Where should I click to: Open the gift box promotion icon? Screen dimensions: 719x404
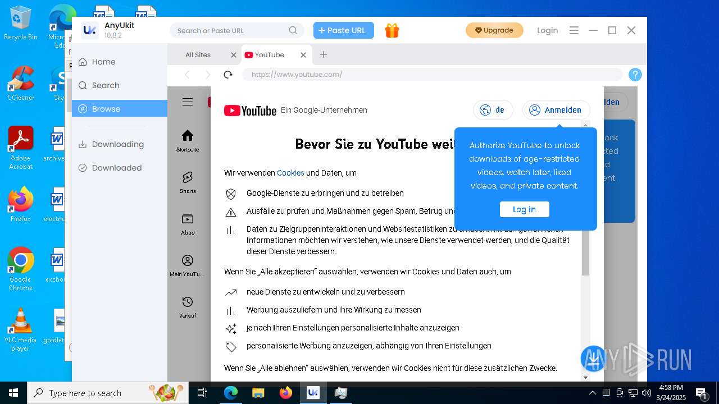(x=392, y=30)
